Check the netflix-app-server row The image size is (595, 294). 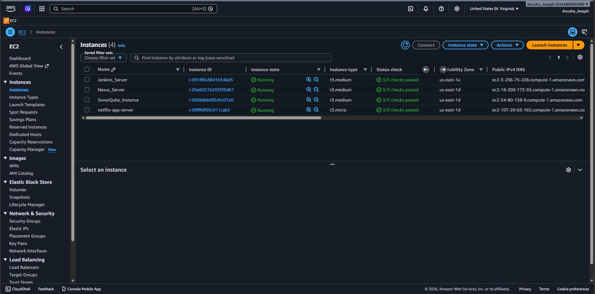[87, 110]
